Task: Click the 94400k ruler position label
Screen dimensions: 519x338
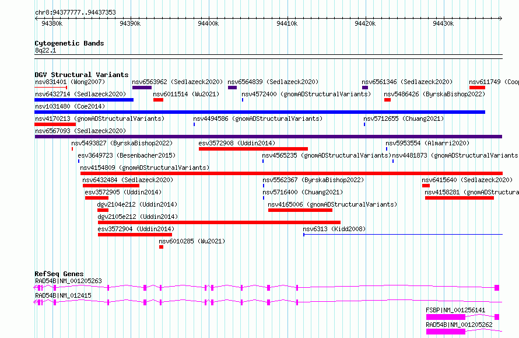Action: point(208,23)
